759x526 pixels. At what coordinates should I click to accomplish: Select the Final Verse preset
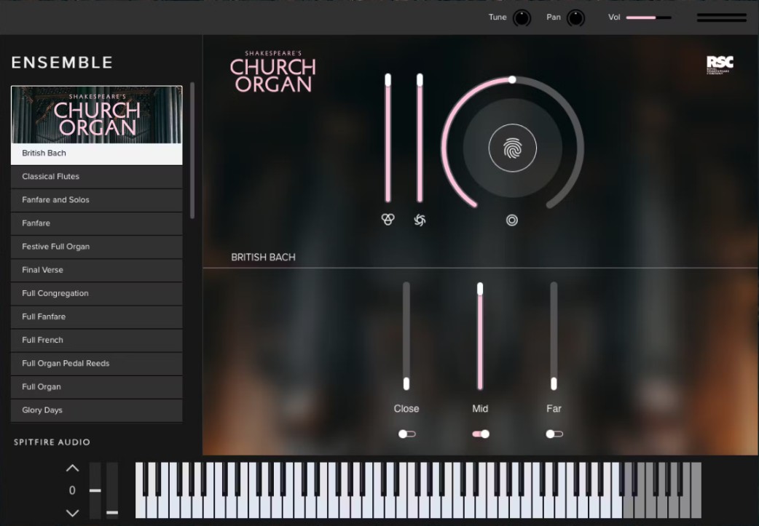point(97,270)
